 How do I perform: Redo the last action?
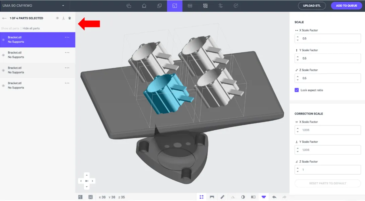(x=284, y=197)
